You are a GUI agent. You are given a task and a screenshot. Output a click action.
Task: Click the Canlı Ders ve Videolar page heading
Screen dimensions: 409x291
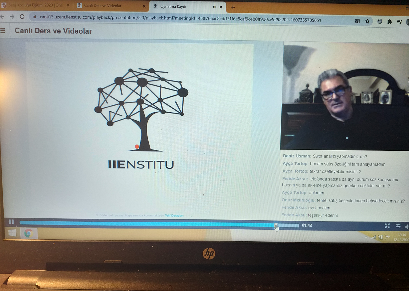tap(53, 31)
